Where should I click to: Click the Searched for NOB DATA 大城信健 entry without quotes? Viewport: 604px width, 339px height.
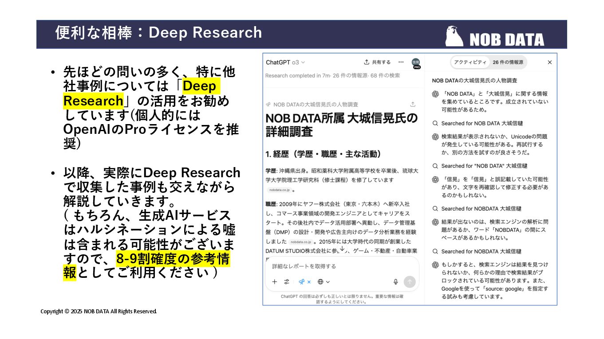(x=477, y=123)
